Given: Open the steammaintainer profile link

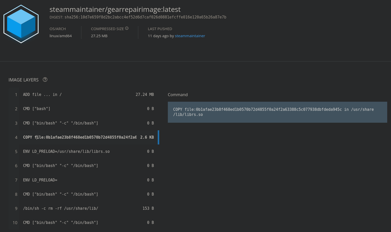Looking at the screenshot, I should point(190,36).
